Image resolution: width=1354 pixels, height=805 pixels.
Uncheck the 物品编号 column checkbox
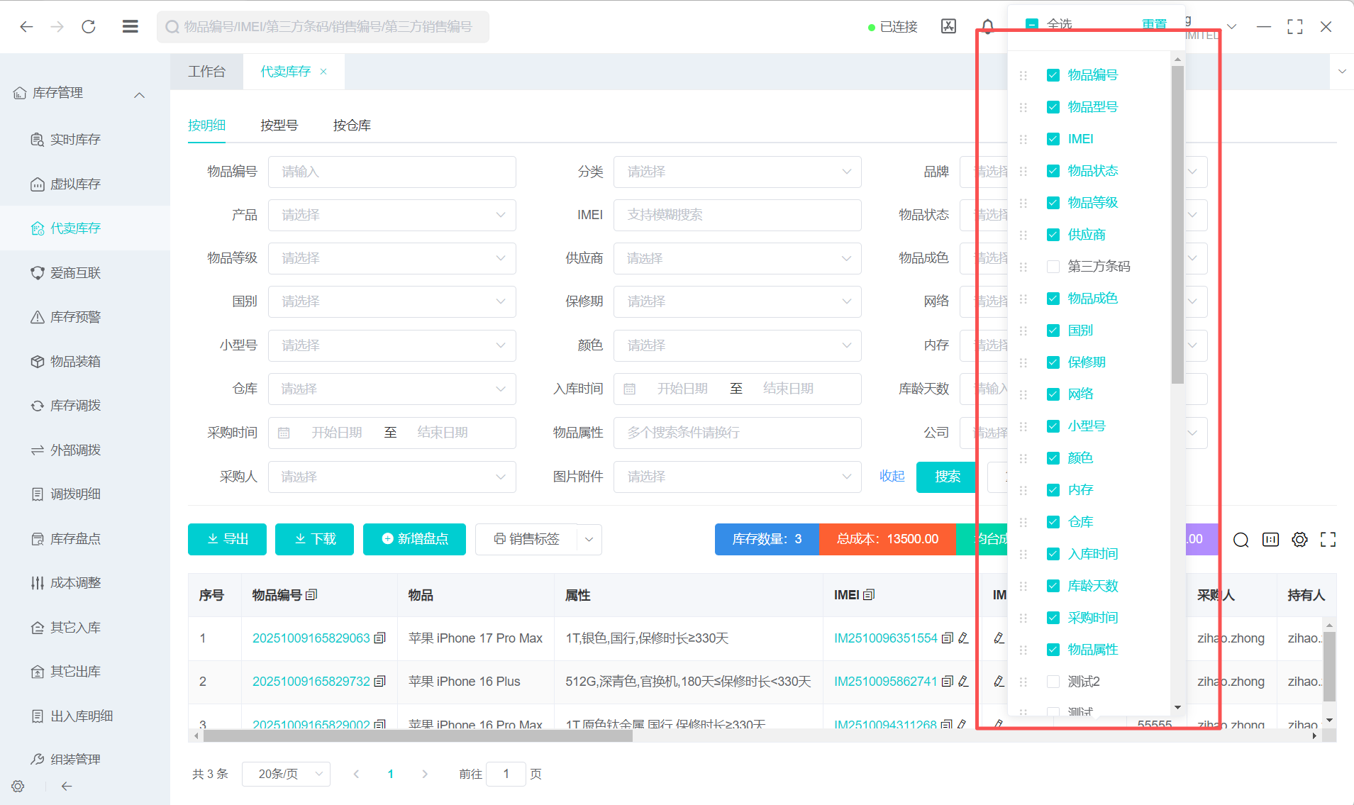[1053, 75]
